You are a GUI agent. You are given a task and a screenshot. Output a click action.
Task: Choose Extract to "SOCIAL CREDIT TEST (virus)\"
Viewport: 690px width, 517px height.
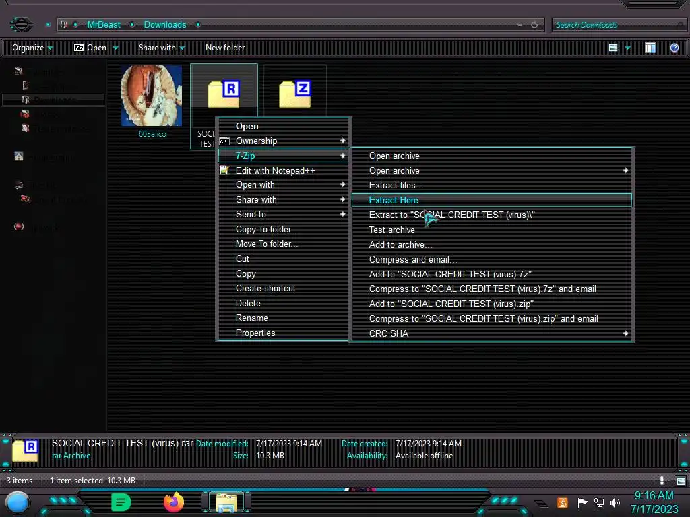coord(492,215)
